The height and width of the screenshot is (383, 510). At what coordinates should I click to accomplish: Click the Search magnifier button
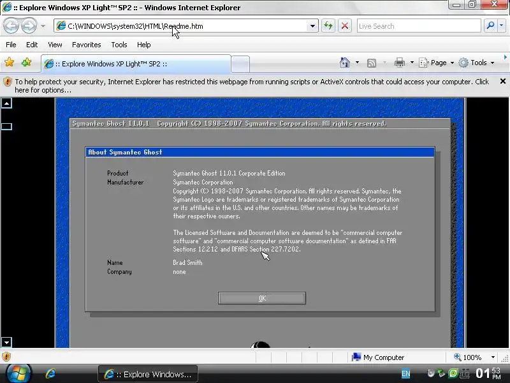tap(490, 26)
